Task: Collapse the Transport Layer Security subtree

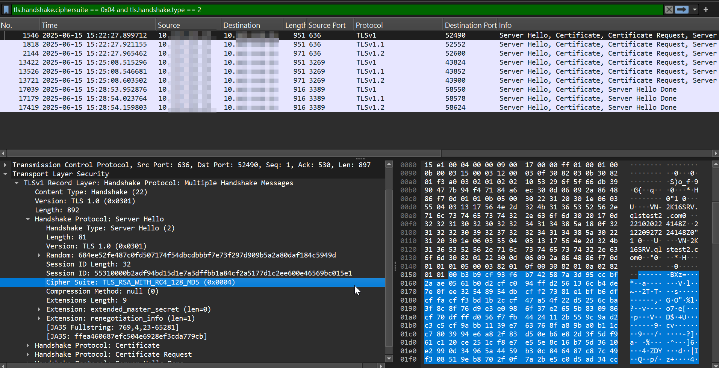Action: (5, 174)
